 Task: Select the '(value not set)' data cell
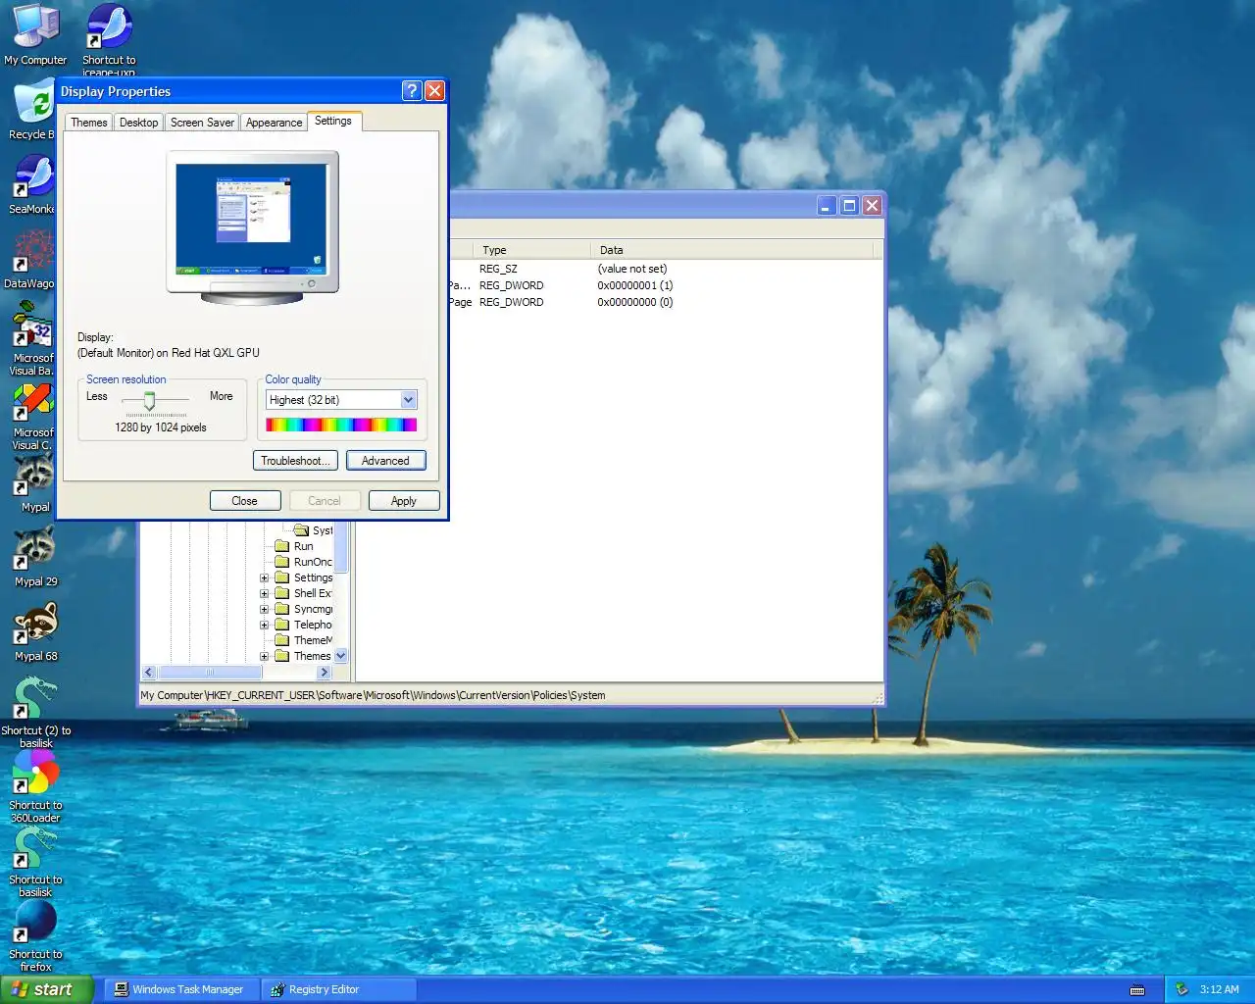point(632,269)
